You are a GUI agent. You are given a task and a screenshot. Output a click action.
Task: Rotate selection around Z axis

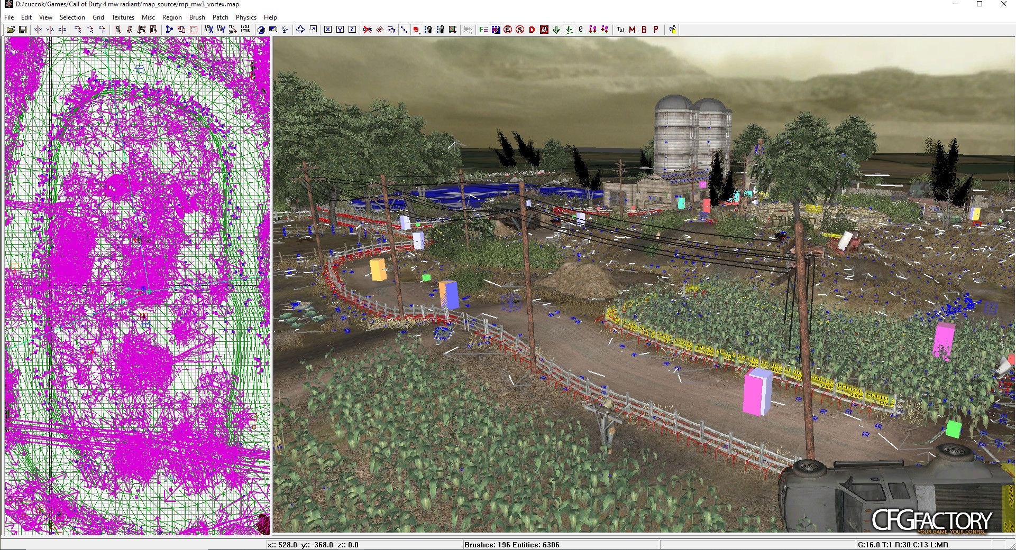[x=102, y=30]
